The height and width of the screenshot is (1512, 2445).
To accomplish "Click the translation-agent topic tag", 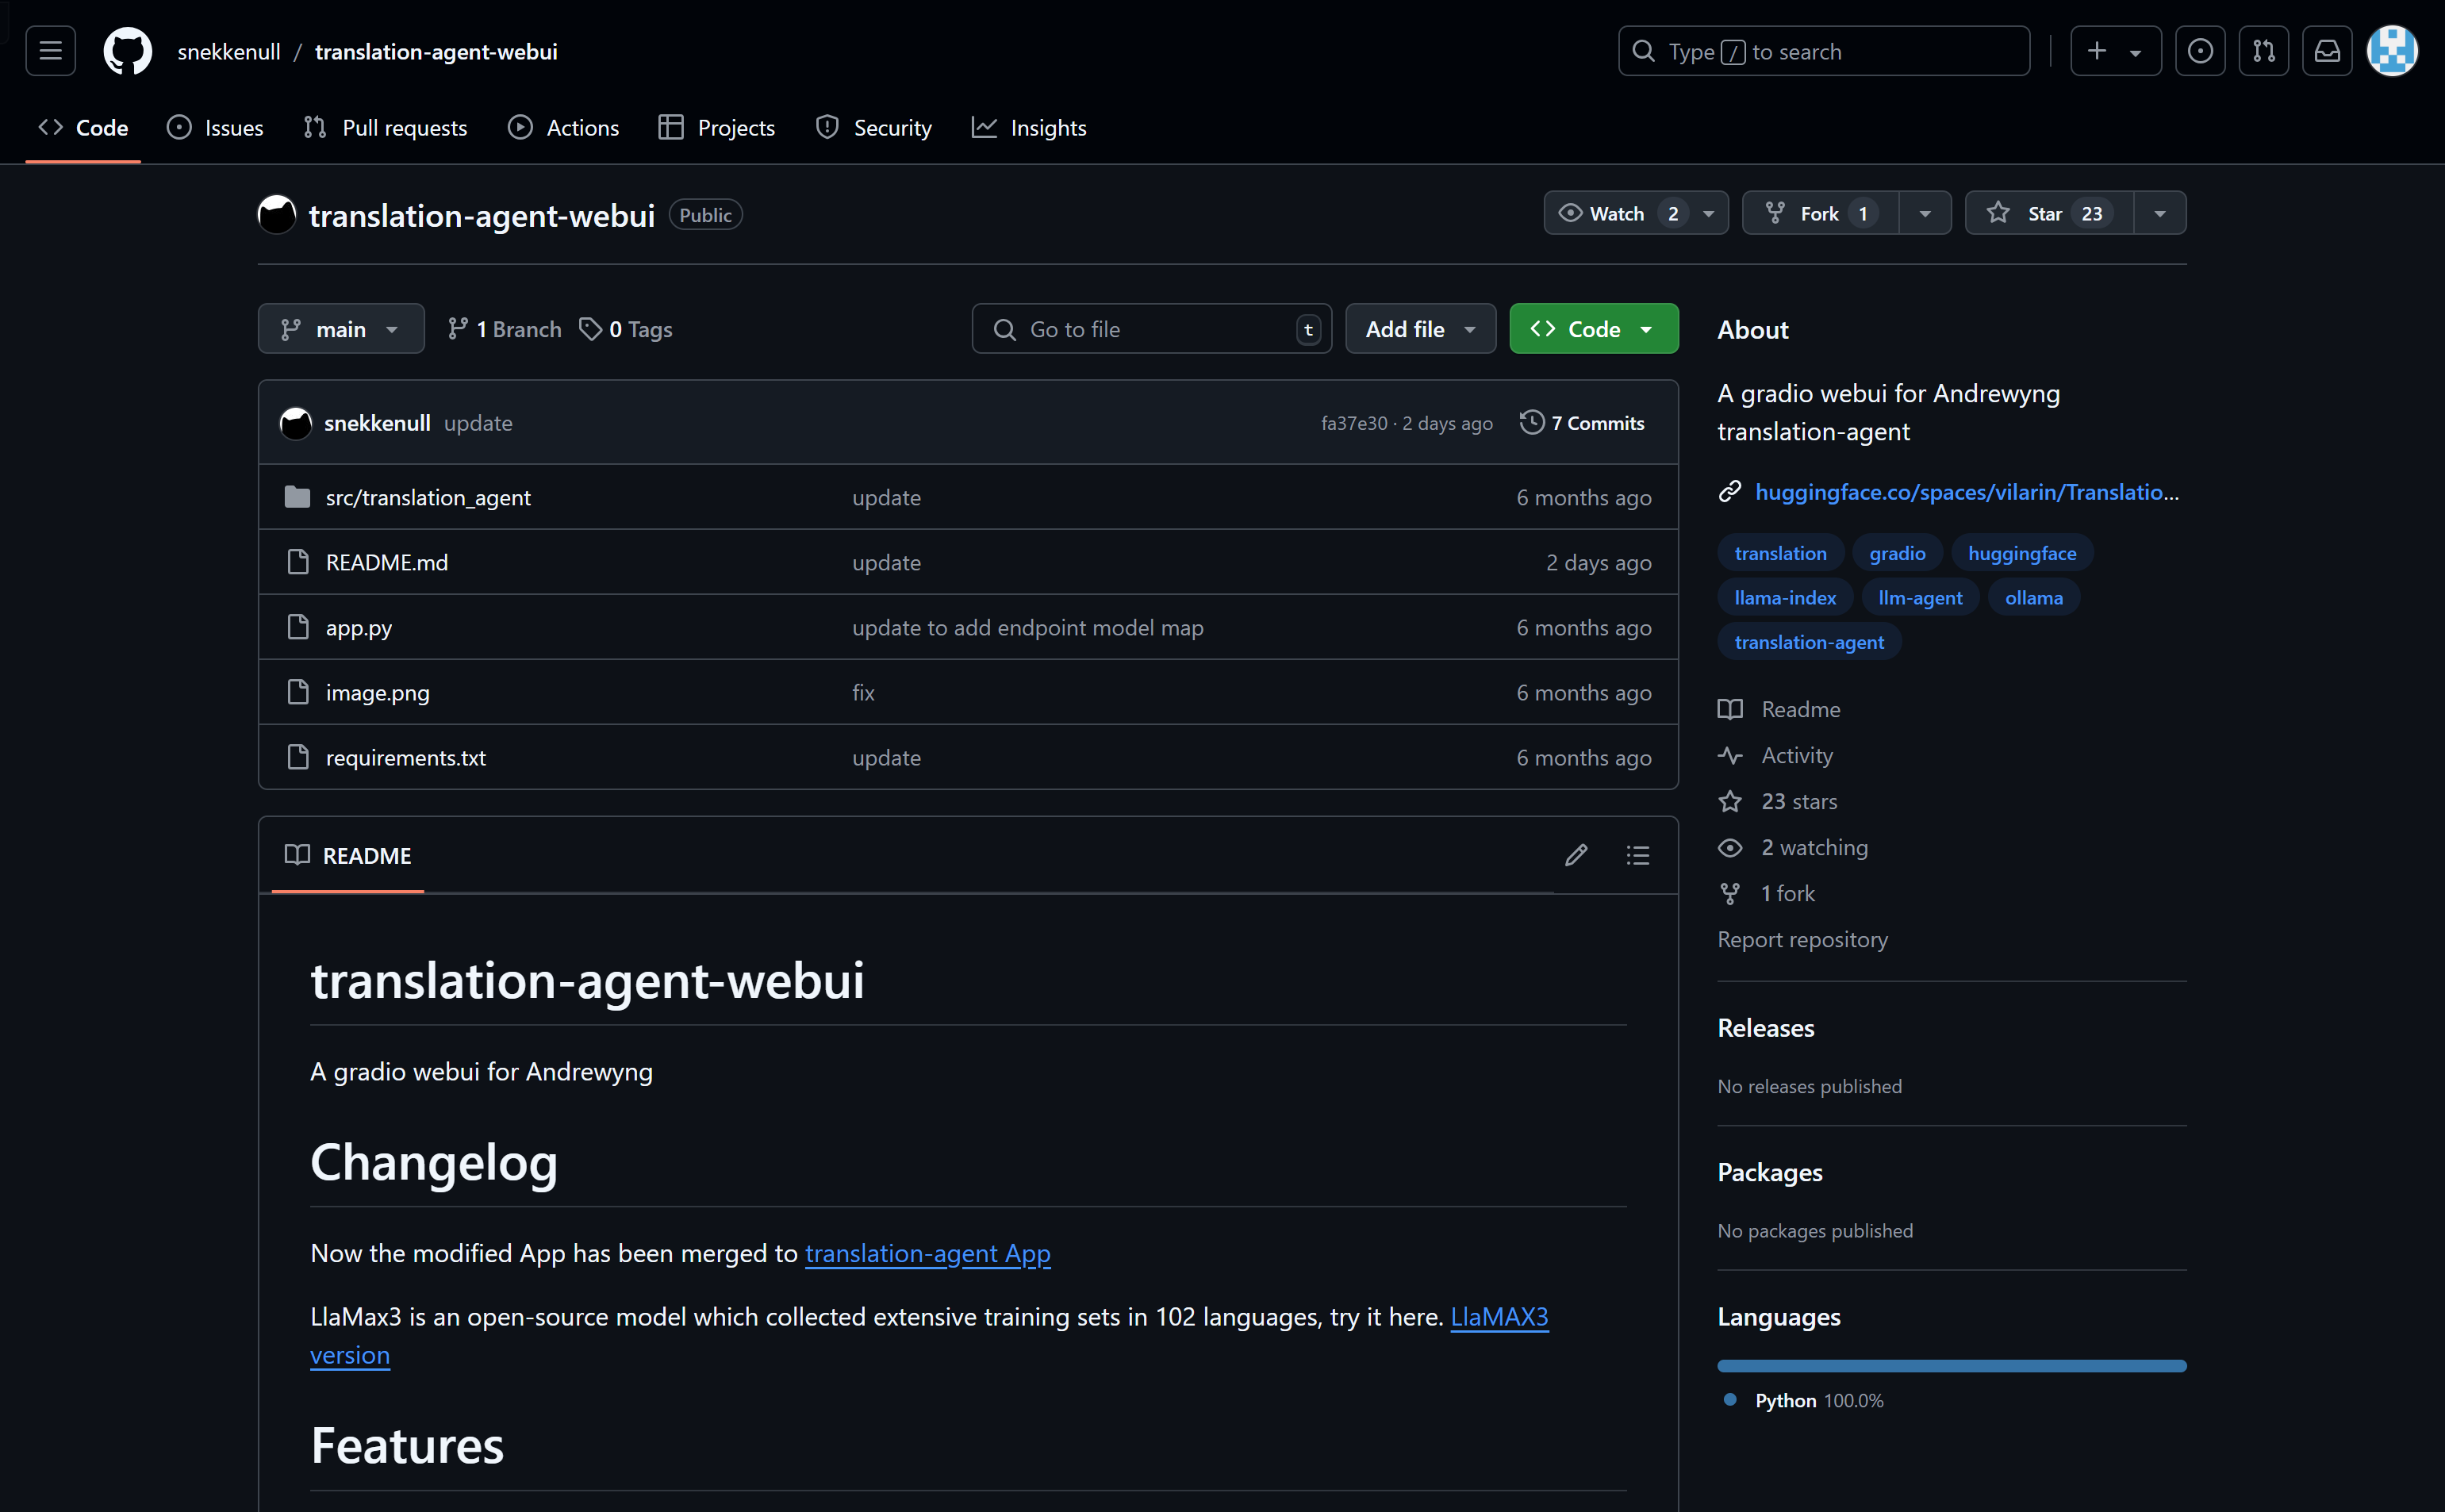I will [1809, 642].
